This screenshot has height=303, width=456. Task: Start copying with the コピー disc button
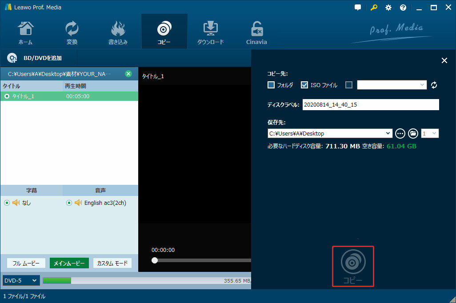tap(353, 267)
